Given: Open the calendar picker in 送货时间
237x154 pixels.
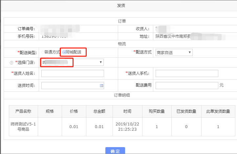Looking at the screenshot, I should click(101, 86).
